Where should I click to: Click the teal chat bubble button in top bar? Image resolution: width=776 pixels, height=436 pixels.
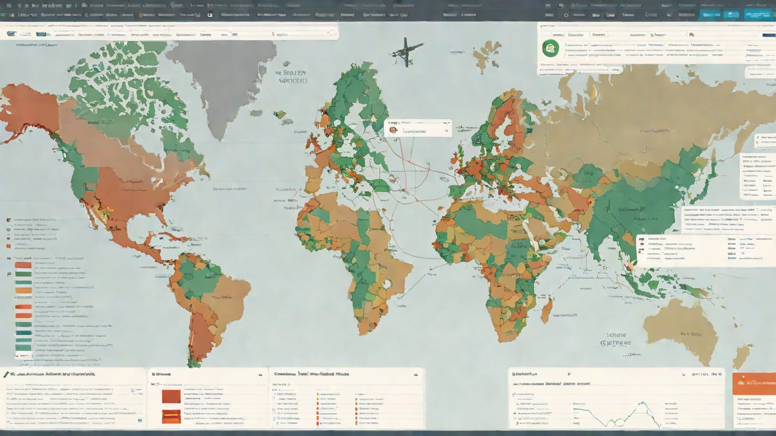pyautogui.click(x=729, y=15)
